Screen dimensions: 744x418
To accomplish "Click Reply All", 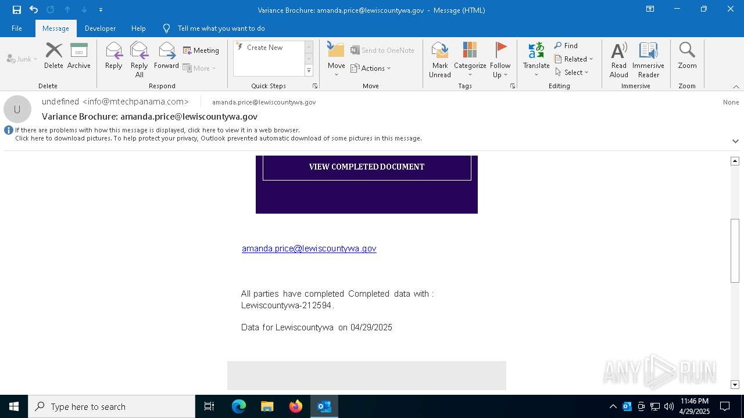I will click(139, 59).
